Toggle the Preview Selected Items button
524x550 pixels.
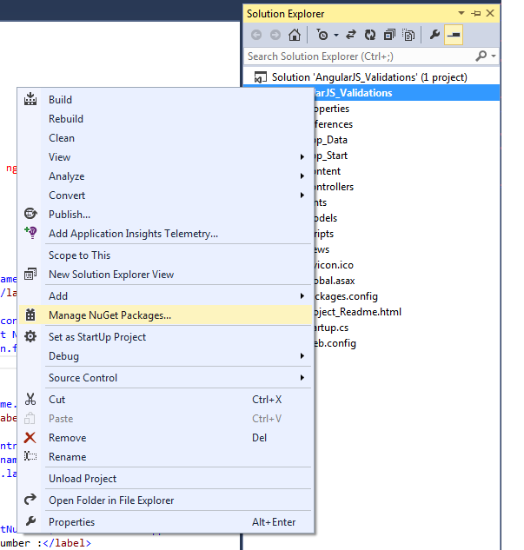(x=454, y=35)
